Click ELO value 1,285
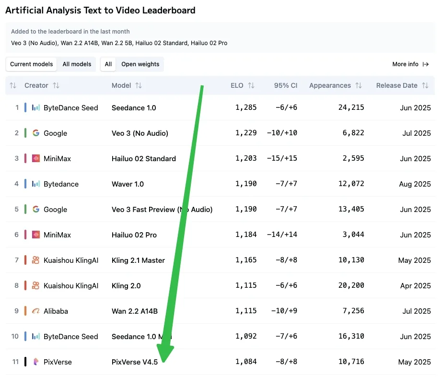 pos(246,107)
